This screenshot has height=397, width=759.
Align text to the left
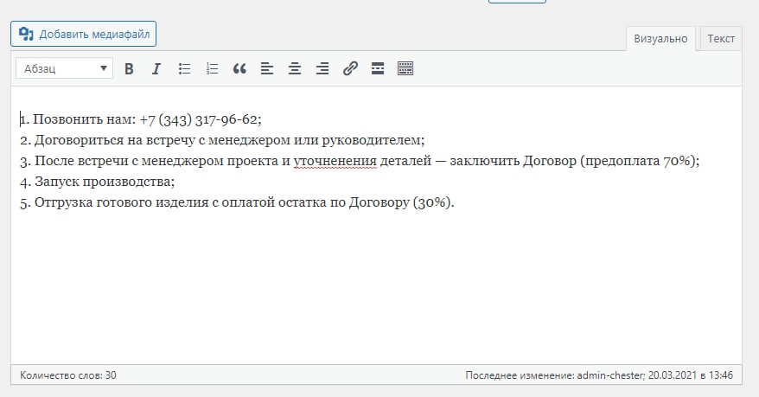[x=267, y=68]
